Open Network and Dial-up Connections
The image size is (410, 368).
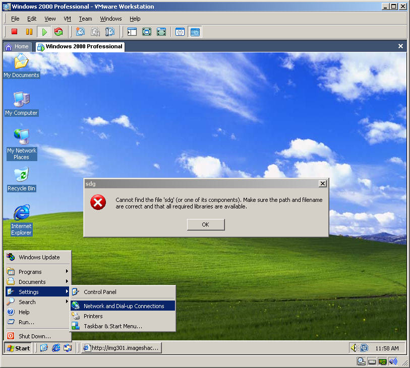coord(123,306)
